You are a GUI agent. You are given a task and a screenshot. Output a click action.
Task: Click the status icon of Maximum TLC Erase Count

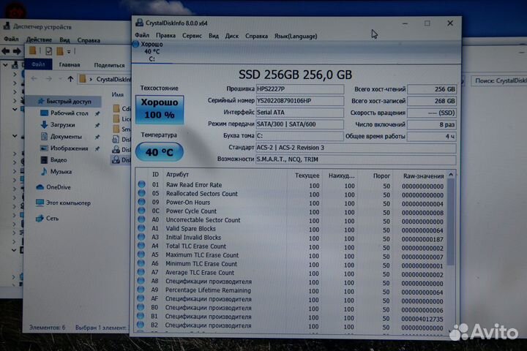pos(141,254)
